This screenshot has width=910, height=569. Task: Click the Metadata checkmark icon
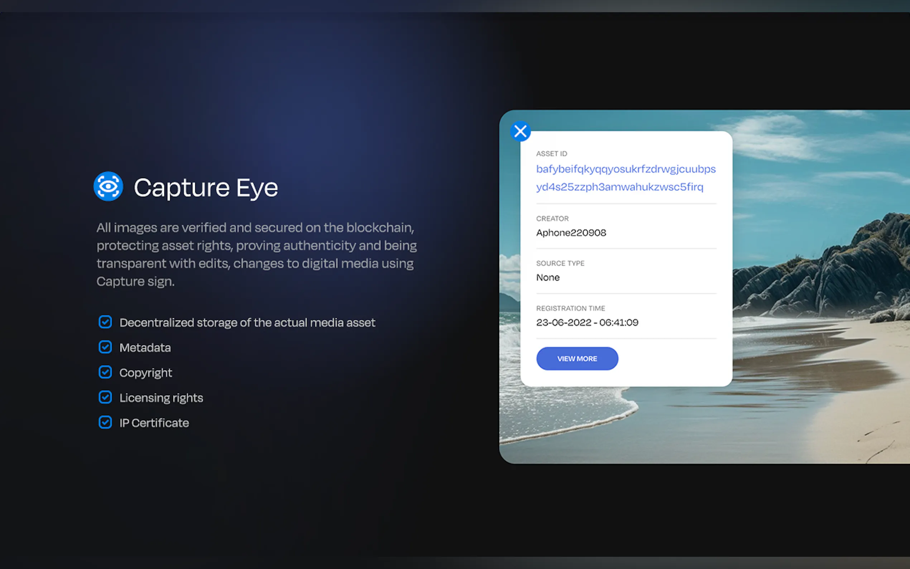pos(105,347)
